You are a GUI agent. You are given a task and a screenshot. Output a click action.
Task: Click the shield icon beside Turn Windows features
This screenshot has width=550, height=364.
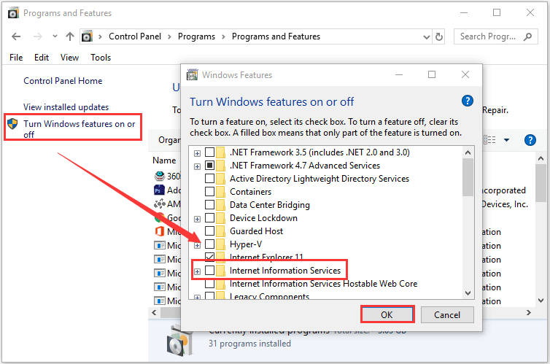[x=12, y=123]
